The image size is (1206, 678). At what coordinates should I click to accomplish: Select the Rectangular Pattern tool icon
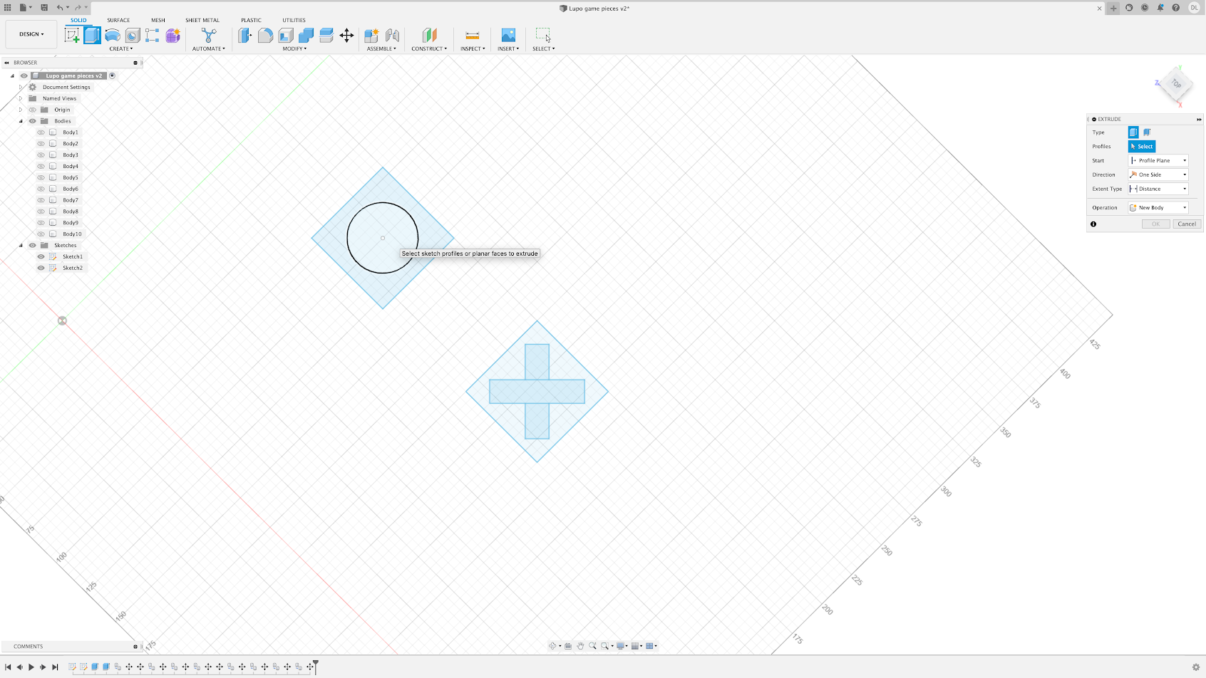coord(153,35)
